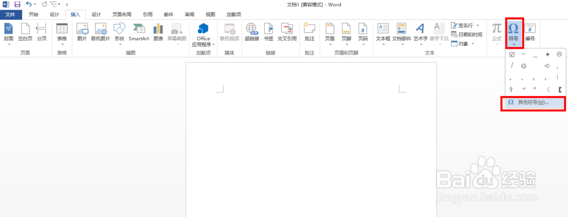Viewport: 568px width, 217px height.
Task: Select the checked box symbol
Action: click(512, 55)
